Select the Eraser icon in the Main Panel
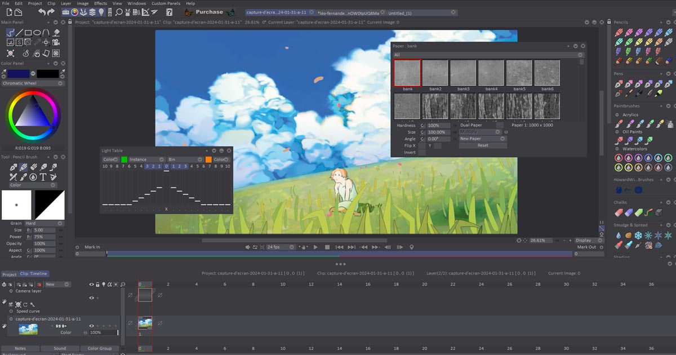 55,32
